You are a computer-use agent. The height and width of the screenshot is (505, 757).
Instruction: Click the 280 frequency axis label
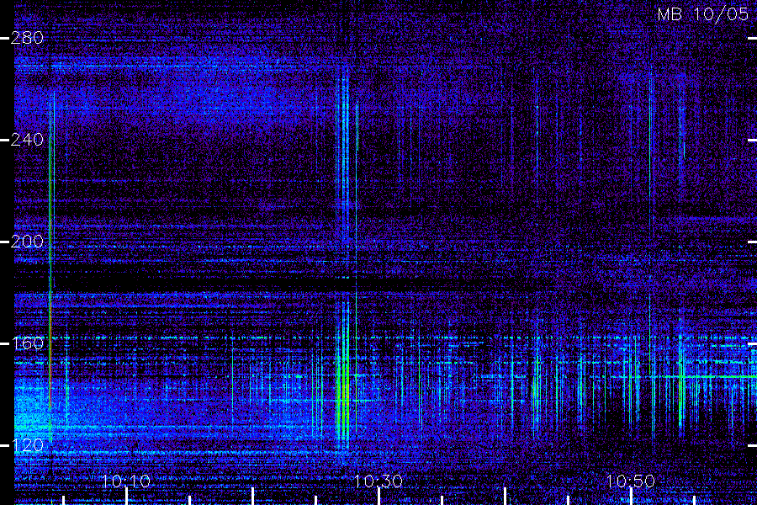point(28,38)
